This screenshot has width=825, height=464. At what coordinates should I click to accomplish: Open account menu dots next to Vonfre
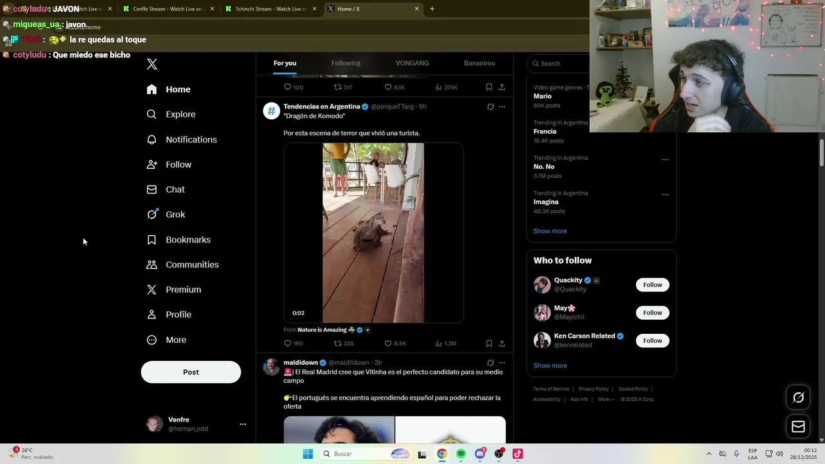pyautogui.click(x=243, y=424)
